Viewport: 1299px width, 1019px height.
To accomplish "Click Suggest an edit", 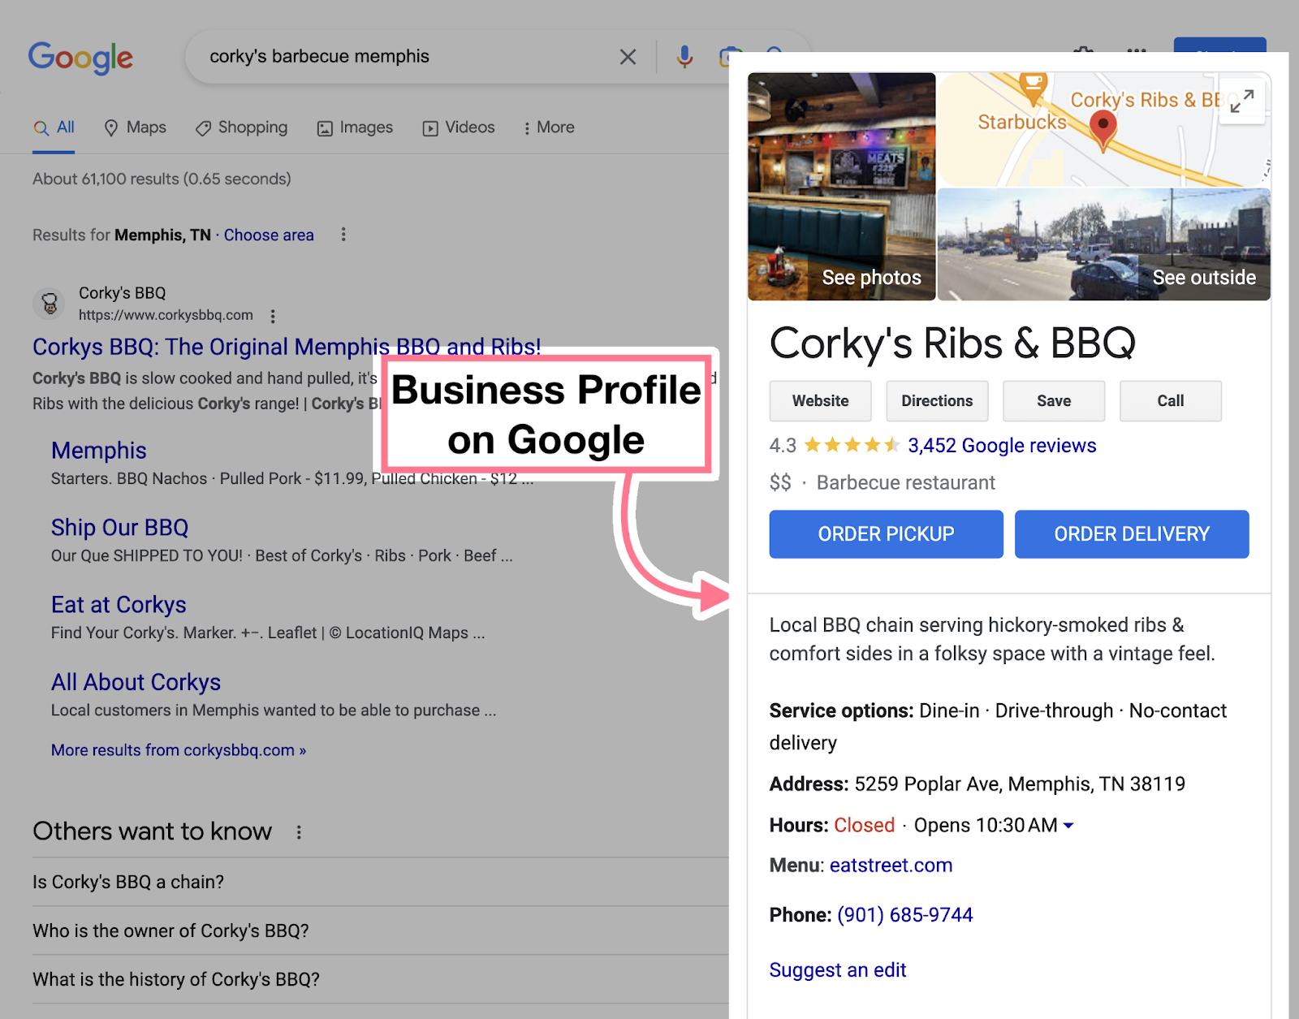I will tap(838, 970).
